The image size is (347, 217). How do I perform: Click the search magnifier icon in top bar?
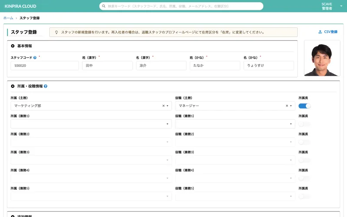point(104,7)
